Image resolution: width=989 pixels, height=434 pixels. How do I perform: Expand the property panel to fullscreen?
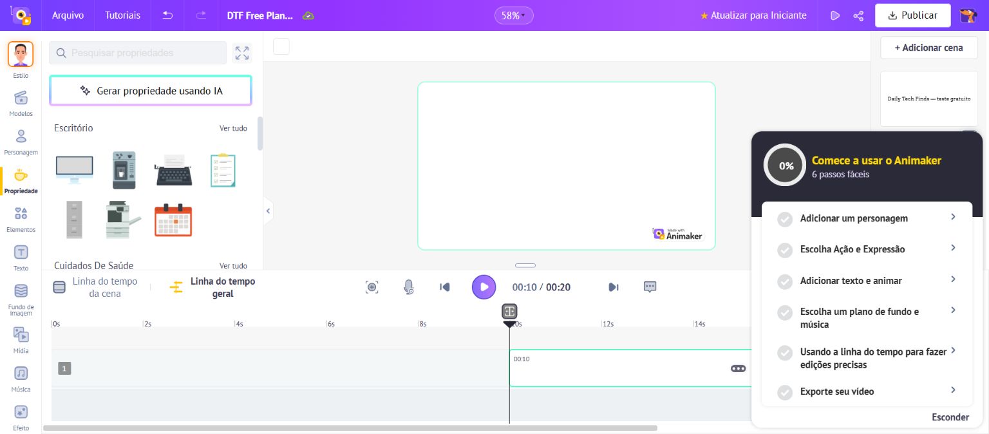click(242, 53)
